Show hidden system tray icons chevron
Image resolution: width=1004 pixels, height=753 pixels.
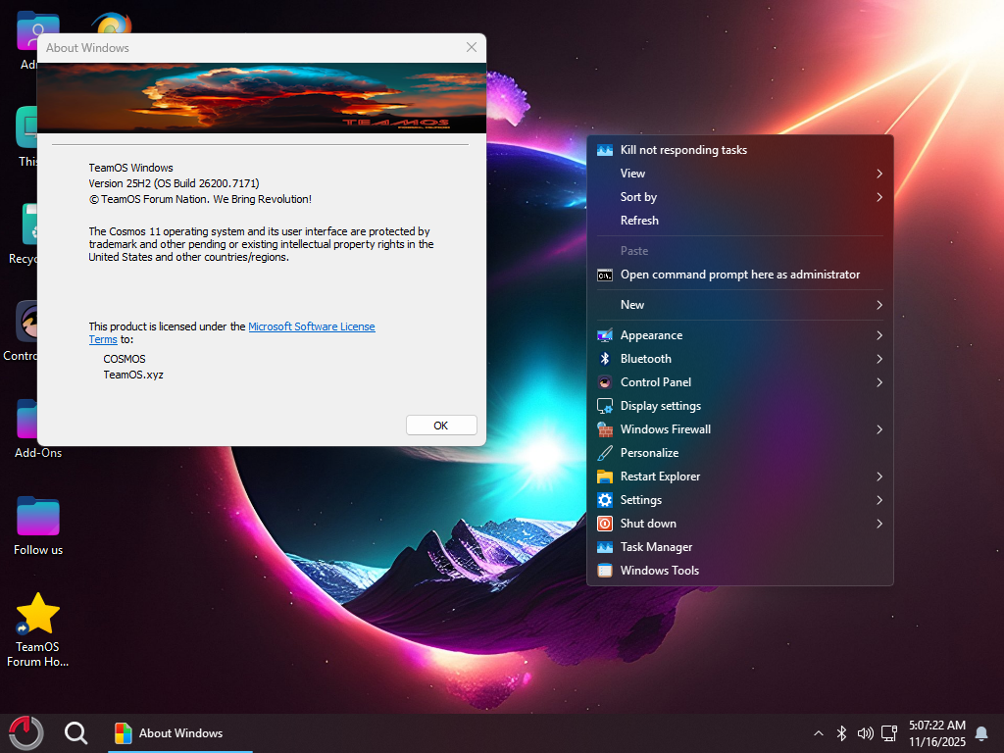[819, 733]
